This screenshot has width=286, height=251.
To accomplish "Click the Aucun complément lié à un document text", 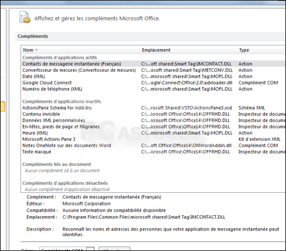I will 62,171.
